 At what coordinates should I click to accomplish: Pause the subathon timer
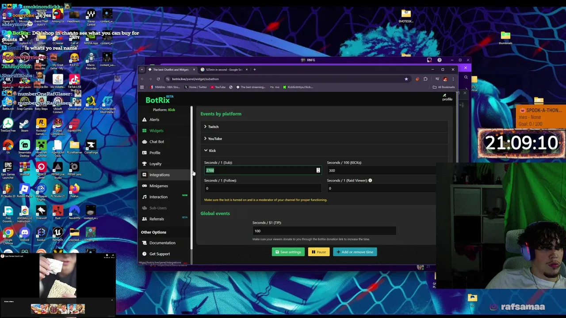(319, 252)
